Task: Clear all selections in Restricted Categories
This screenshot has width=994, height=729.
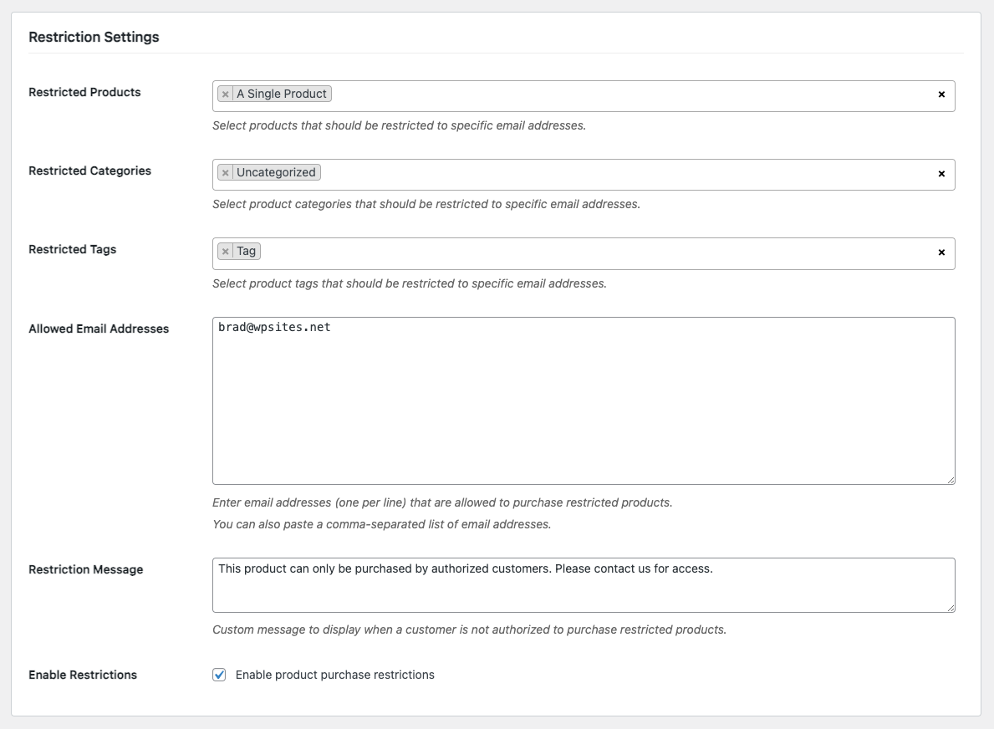Action: click(x=941, y=174)
